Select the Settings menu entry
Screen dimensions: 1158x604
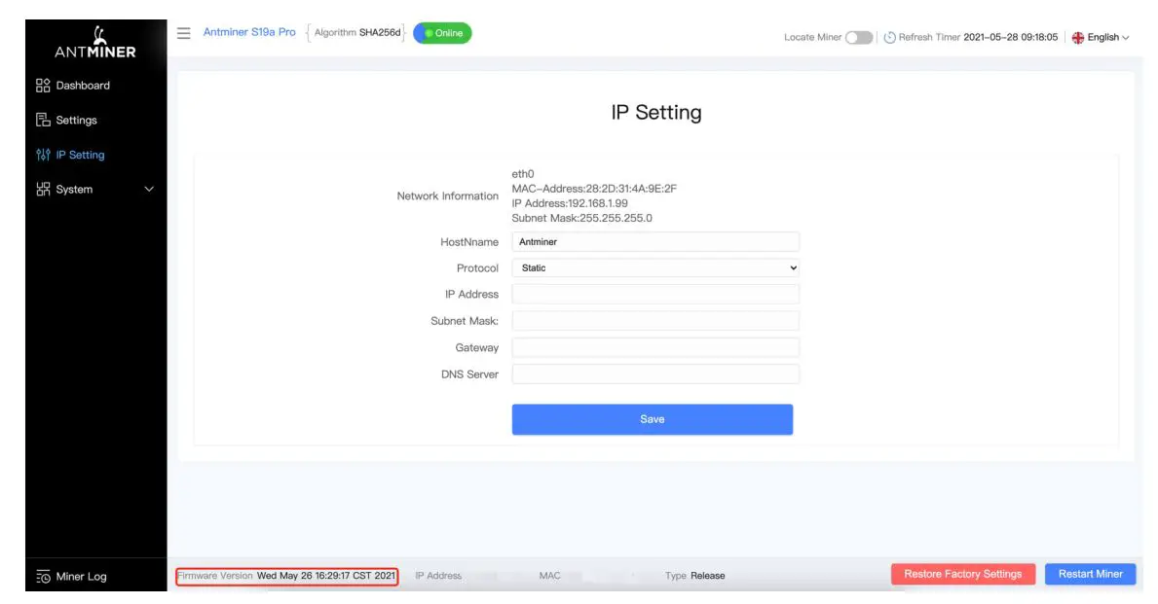[x=78, y=119]
